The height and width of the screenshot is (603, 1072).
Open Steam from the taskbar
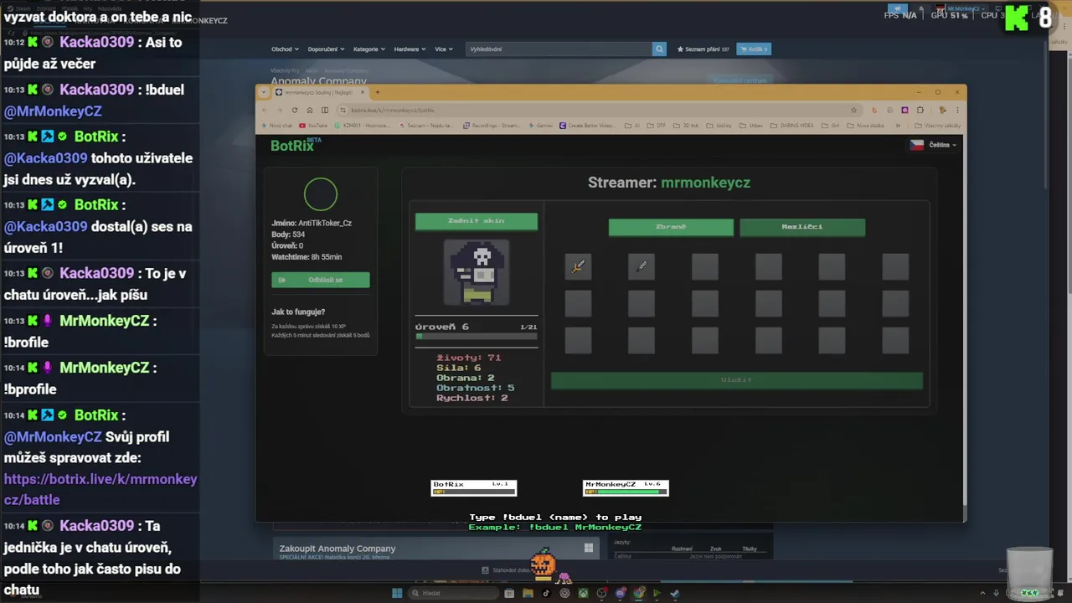click(x=675, y=593)
